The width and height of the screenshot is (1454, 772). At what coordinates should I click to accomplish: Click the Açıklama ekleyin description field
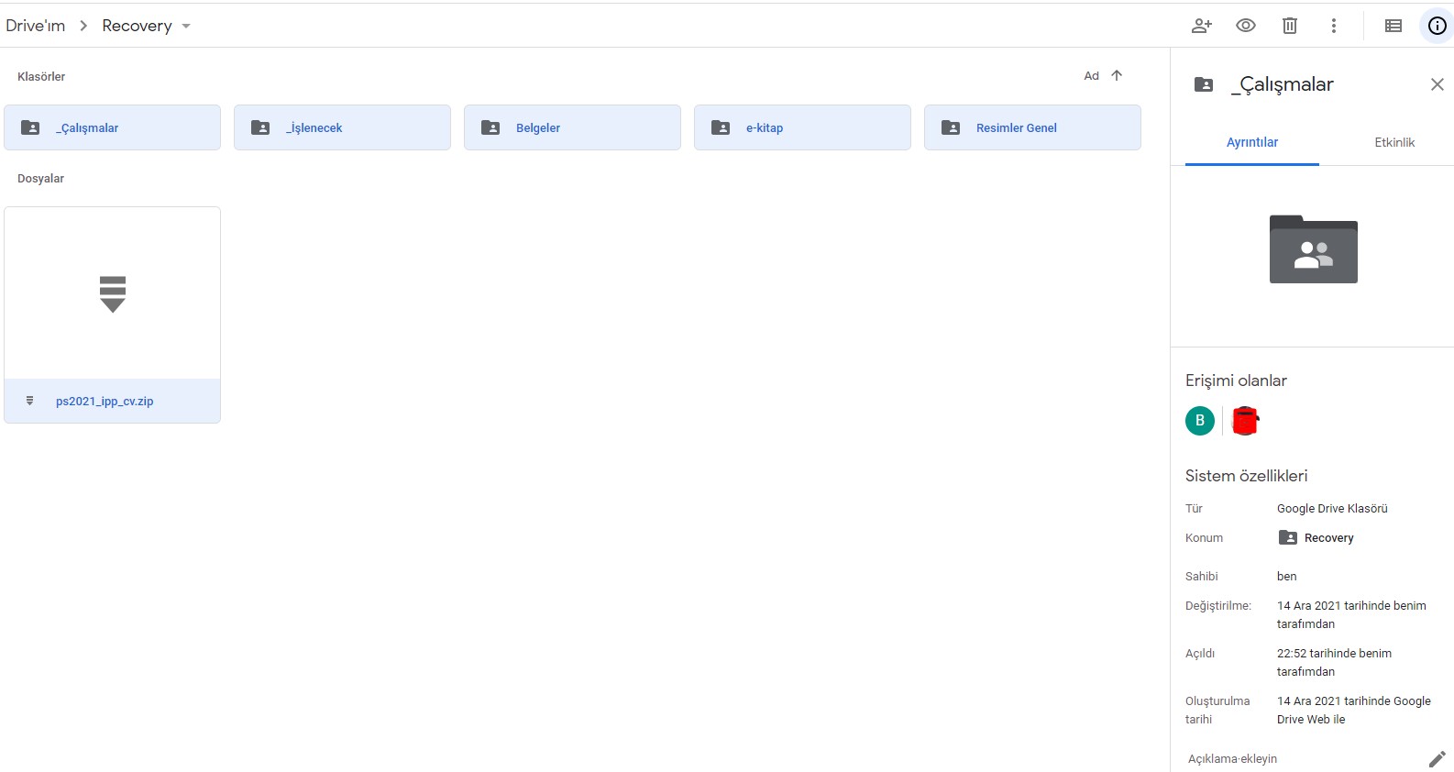tap(1232, 758)
